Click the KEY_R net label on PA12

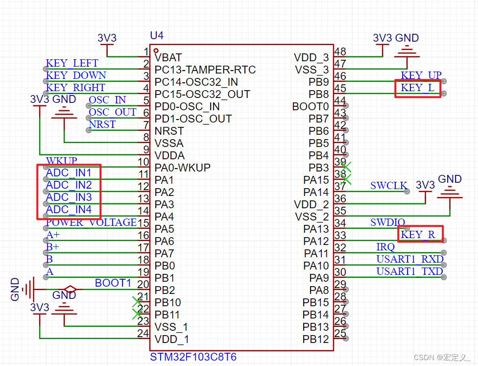pyautogui.click(x=418, y=235)
